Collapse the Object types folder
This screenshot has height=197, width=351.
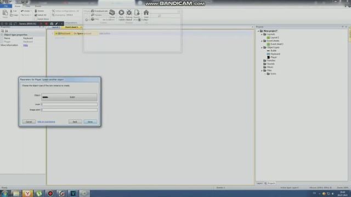point(262,48)
